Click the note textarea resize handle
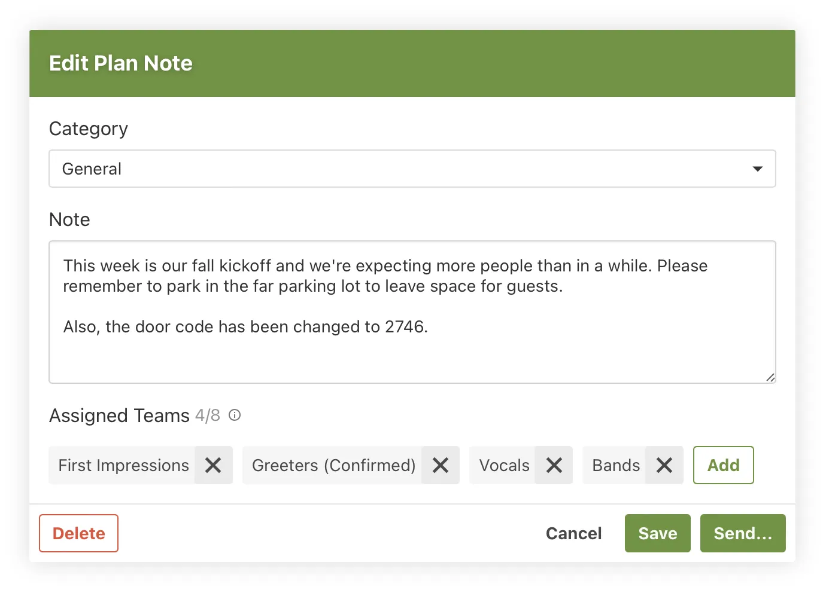This screenshot has width=826, height=599. coord(770,377)
